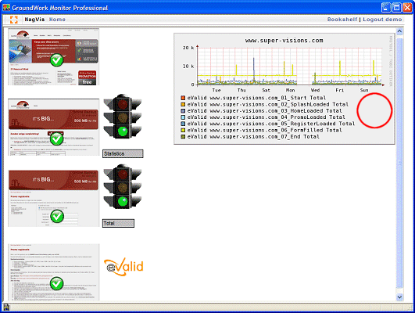Open the first website homepage thumbnail
The image size is (415, 313).
pyautogui.click(x=54, y=57)
